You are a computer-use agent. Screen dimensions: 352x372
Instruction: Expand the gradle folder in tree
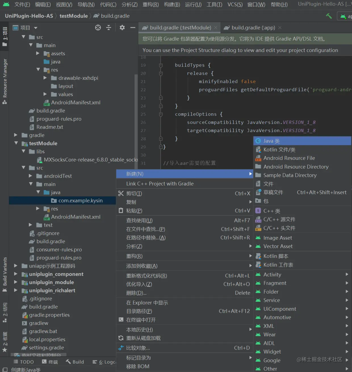16,135
